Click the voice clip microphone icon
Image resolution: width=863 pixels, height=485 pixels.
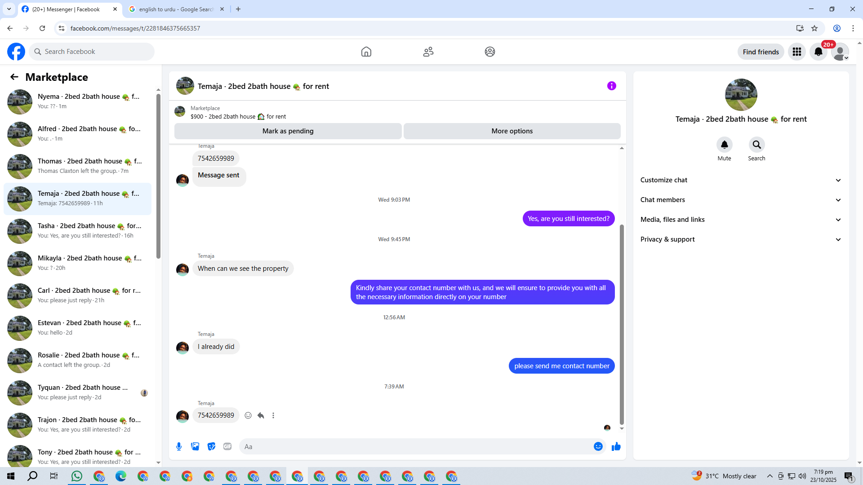[179, 446]
